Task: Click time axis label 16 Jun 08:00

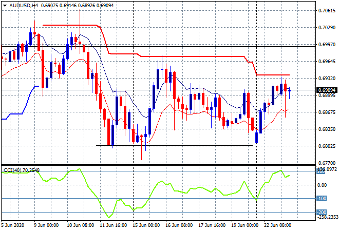Action: point(179,225)
